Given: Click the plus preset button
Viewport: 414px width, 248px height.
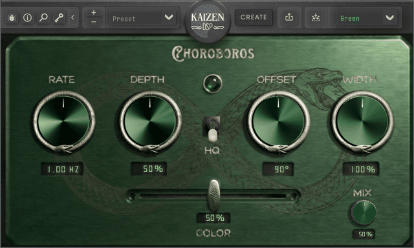Looking at the screenshot, I should coord(94,13).
